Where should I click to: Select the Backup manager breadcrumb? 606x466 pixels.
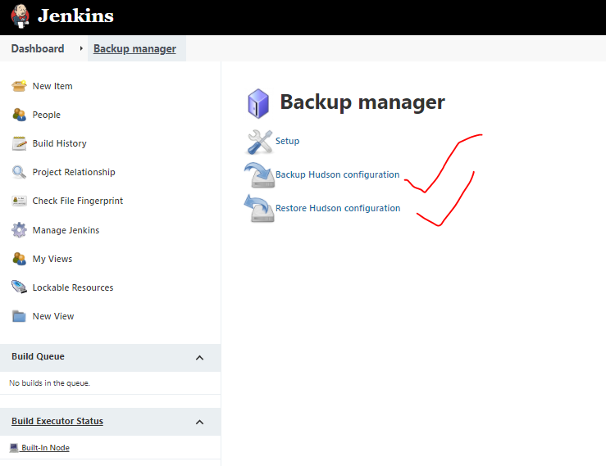point(134,48)
